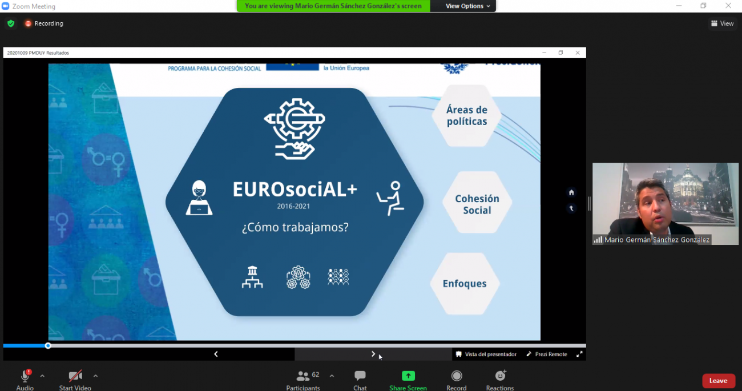The width and height of the screenshot is (742, 391).
Task: Click the Record button
Action: pyautogui.click(x=457, y=380)
